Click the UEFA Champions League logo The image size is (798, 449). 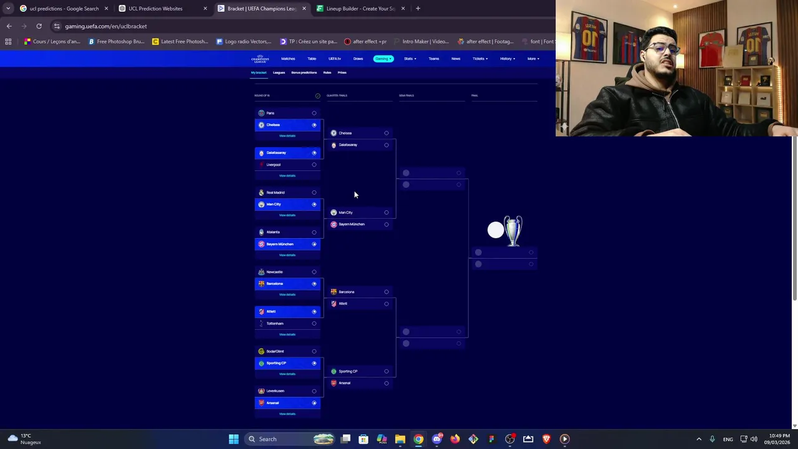[x=260, y=59]
